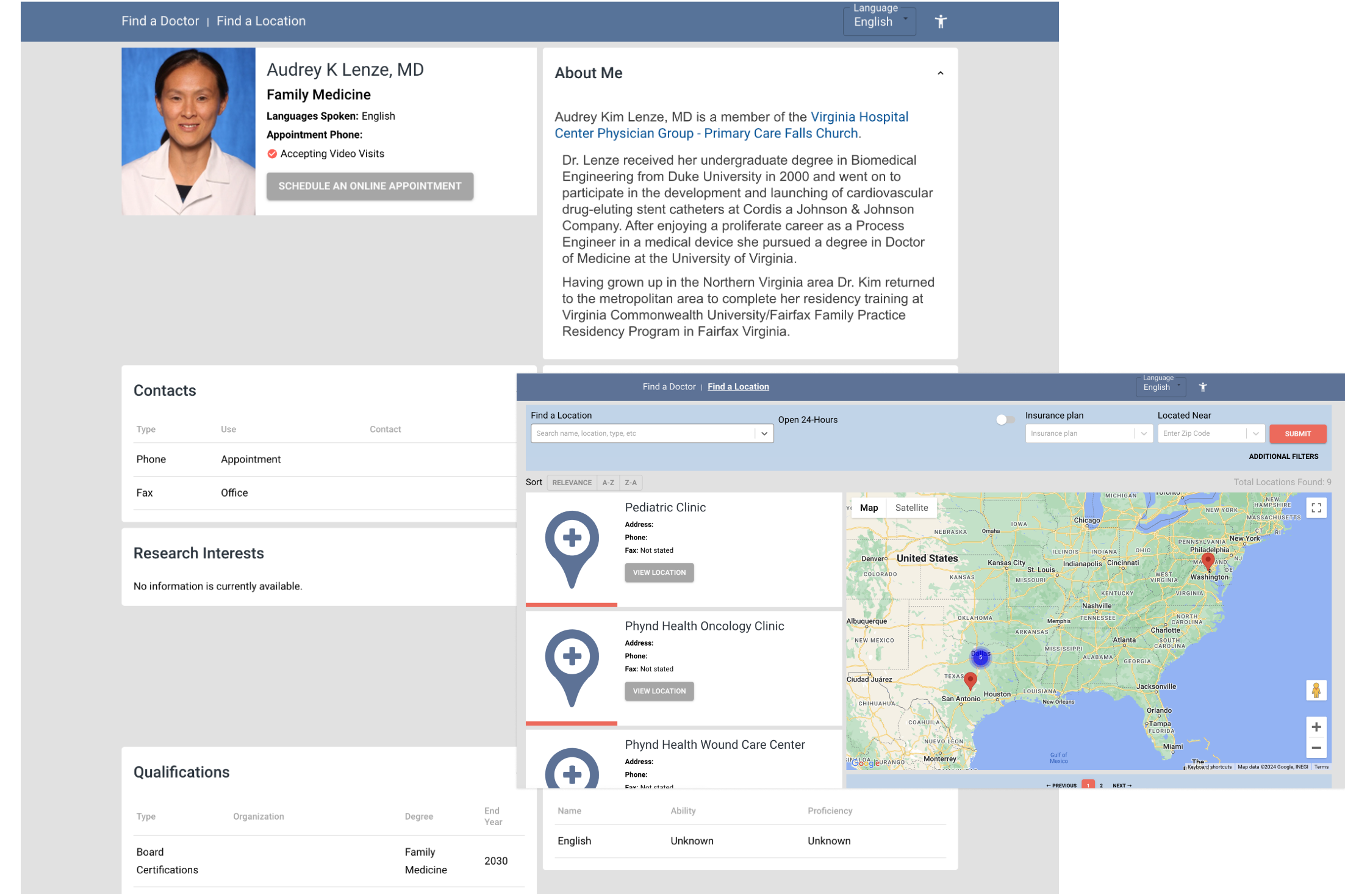Click the accessibility icon in top header
The width and height of the screenshot is (1345, 894).
(941, 21)
